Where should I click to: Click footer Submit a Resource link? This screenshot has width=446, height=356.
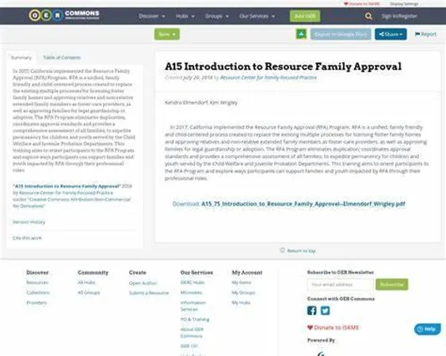(x=149, y=293)
